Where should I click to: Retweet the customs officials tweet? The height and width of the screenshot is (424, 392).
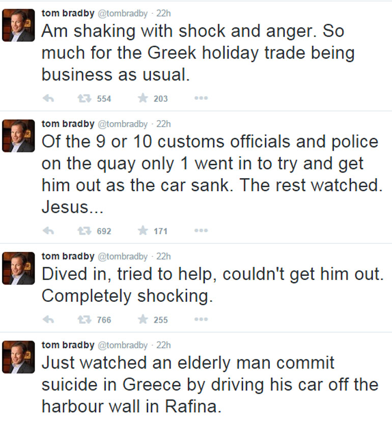pos(83,231)
